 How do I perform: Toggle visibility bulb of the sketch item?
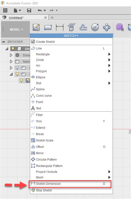(21, 80)
